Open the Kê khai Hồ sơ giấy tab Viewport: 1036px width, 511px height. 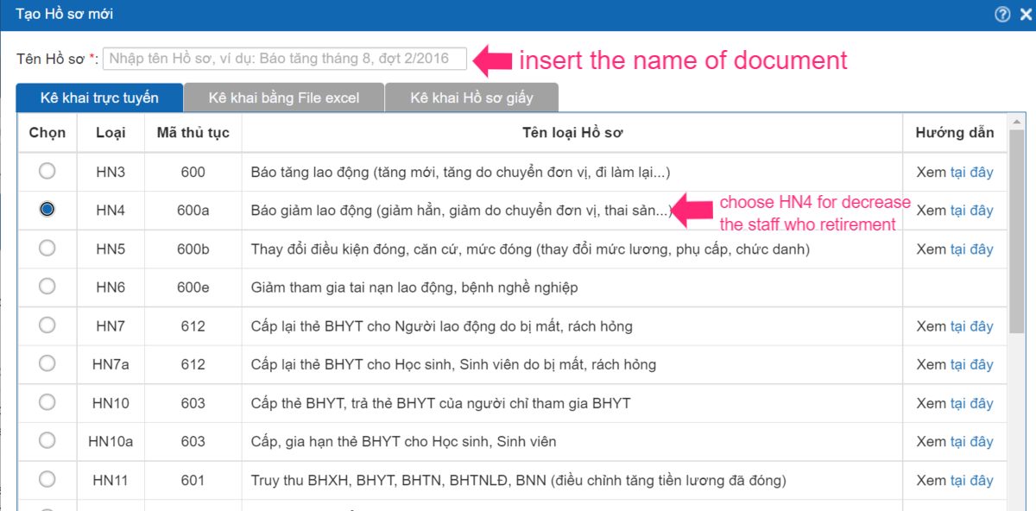(x=471, y=98)
